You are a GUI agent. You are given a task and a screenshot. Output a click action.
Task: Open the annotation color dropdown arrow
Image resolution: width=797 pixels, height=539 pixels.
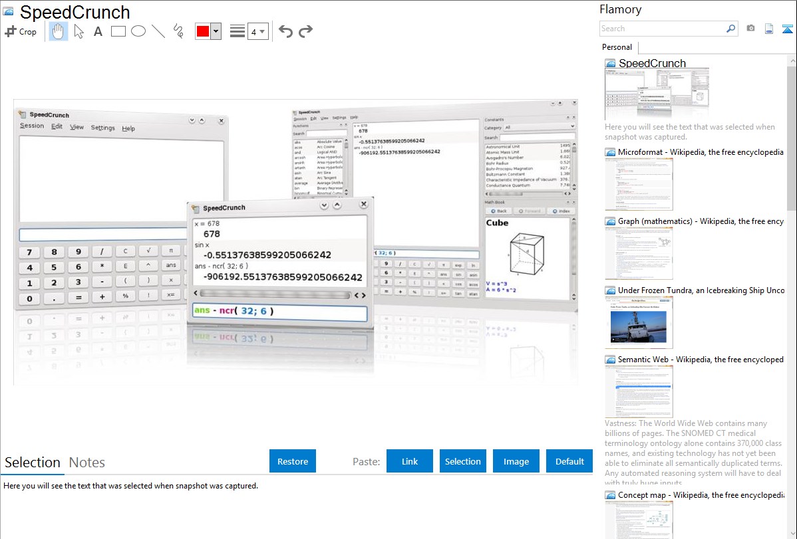216,31
